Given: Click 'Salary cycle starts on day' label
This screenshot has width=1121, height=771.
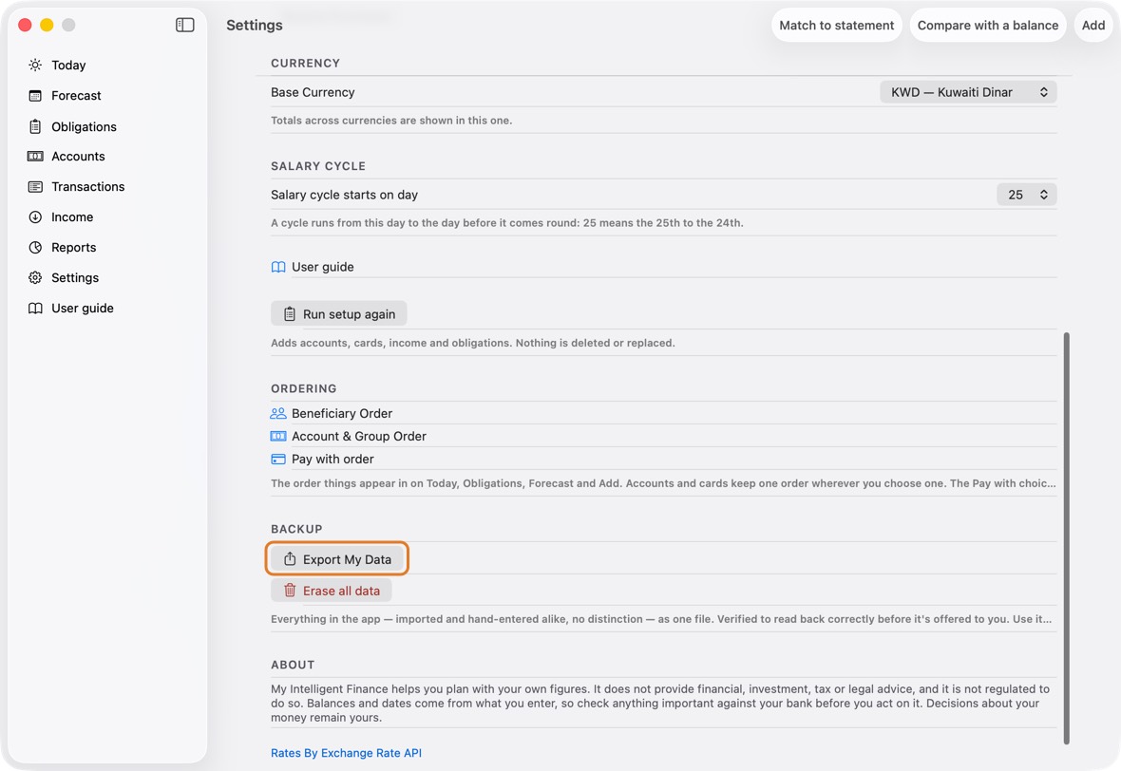Looking at the screenshot, I should coord(344,195).
